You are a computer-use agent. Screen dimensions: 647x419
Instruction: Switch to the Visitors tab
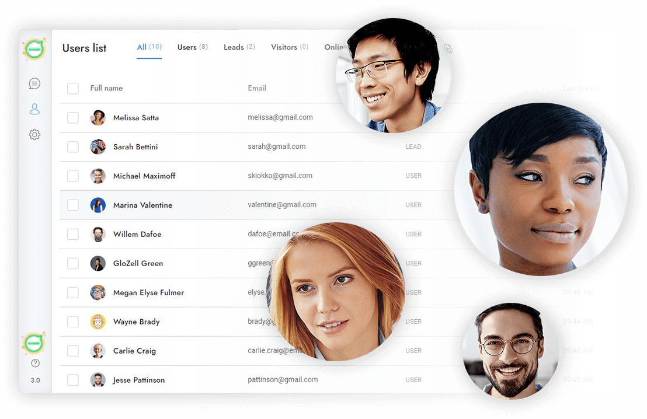tap(288, 47)
